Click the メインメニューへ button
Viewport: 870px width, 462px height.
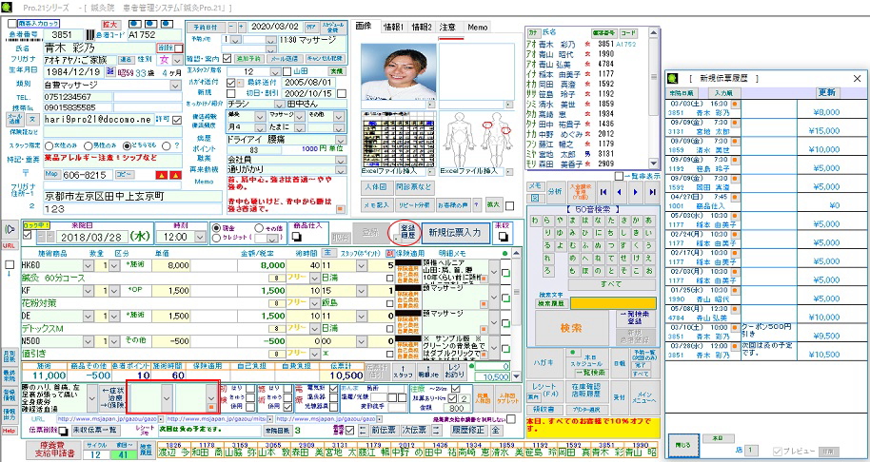(x=645, y=397)
